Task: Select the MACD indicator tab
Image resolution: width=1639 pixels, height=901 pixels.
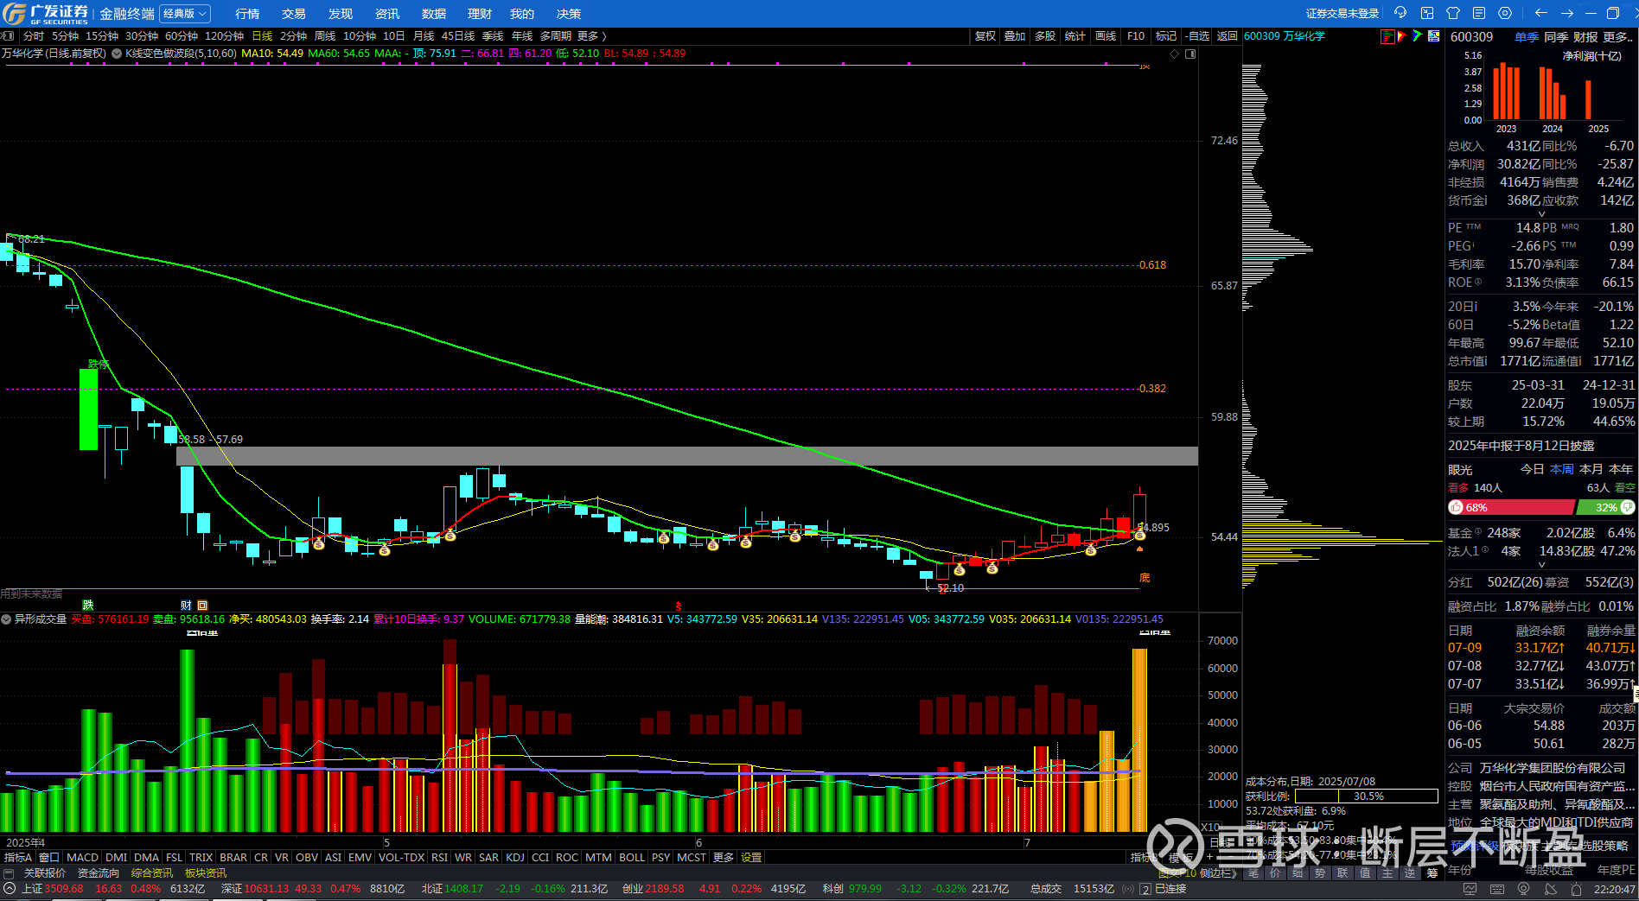Action: pos(83,858)
